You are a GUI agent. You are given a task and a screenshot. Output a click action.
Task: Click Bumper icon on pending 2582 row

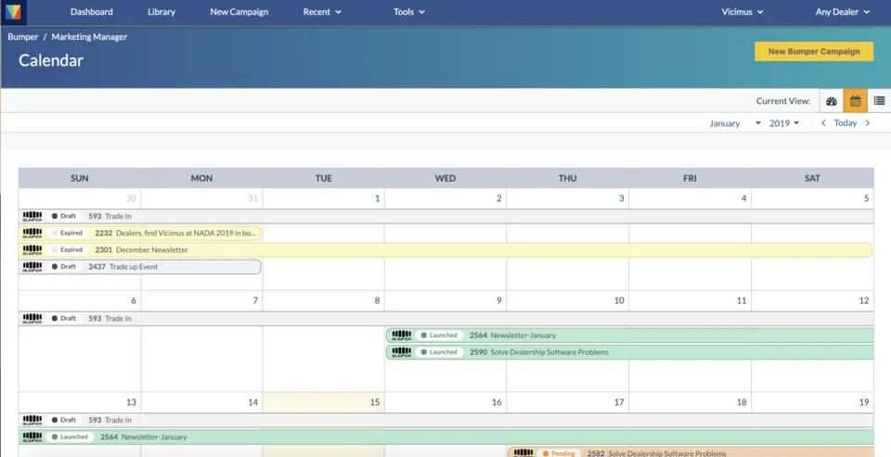[523, 453]
